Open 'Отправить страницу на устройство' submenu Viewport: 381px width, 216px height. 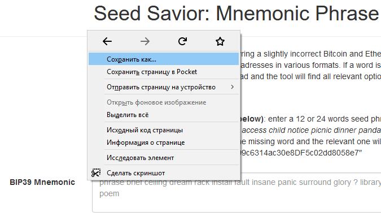pos(164,87)
